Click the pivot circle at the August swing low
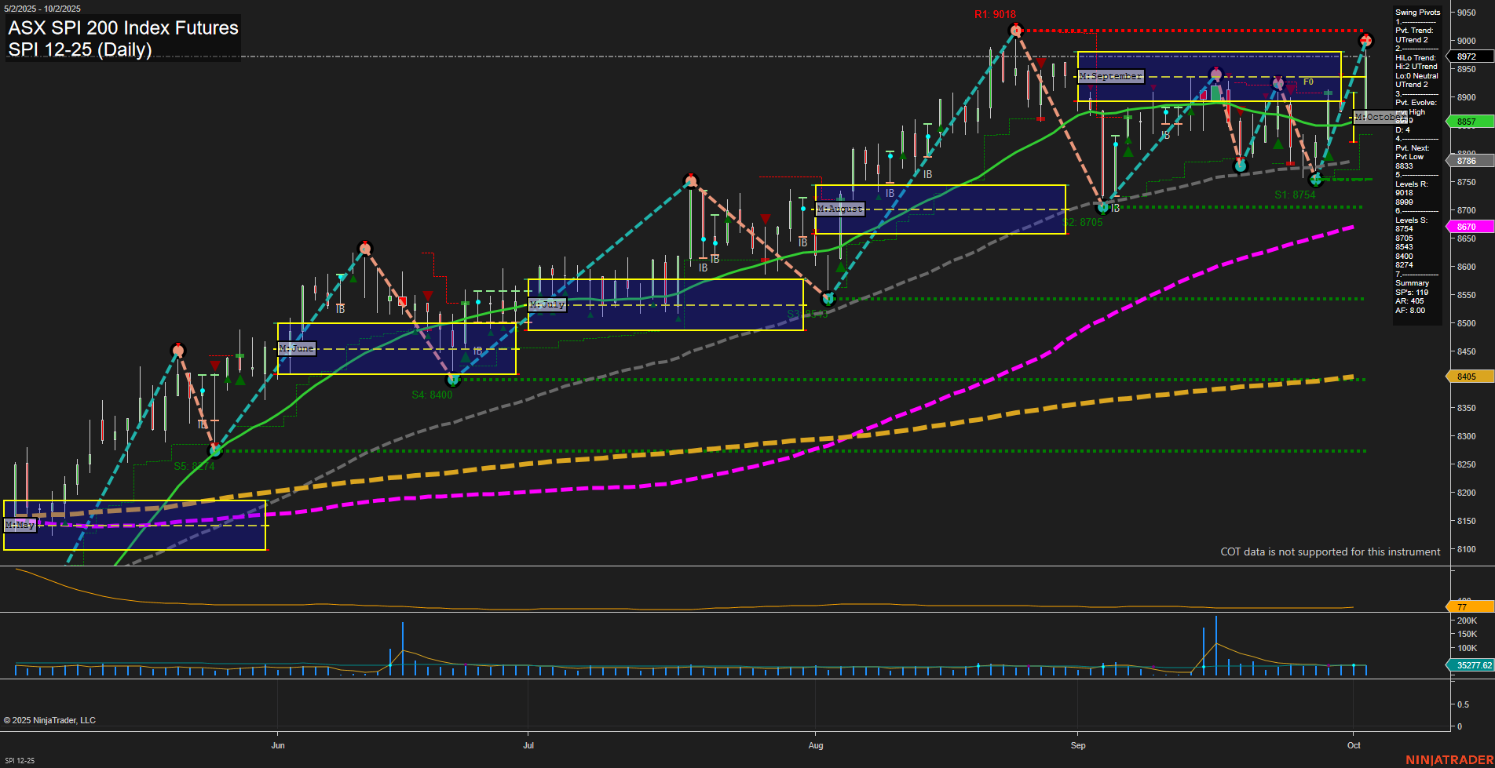This screenshot has width=1495, height=768. pyautogui.click(x=828, y=298)
